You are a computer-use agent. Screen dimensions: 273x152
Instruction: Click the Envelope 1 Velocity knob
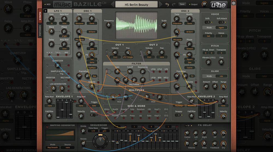tap(81, 116)
